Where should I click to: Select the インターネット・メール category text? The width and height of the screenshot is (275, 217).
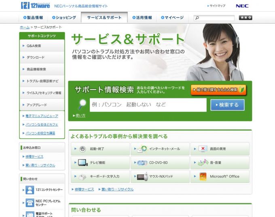165,149
